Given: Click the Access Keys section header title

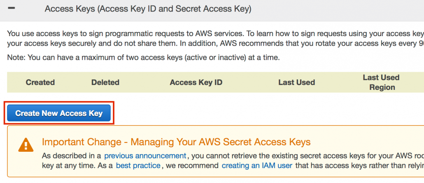Looking at the screenshot, I should click(148, 9).
